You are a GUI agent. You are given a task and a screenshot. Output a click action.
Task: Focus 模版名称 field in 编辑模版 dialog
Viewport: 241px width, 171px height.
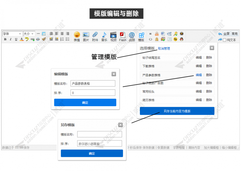(93, 83)
